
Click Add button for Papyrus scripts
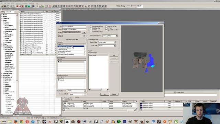(x=114, y=55)
